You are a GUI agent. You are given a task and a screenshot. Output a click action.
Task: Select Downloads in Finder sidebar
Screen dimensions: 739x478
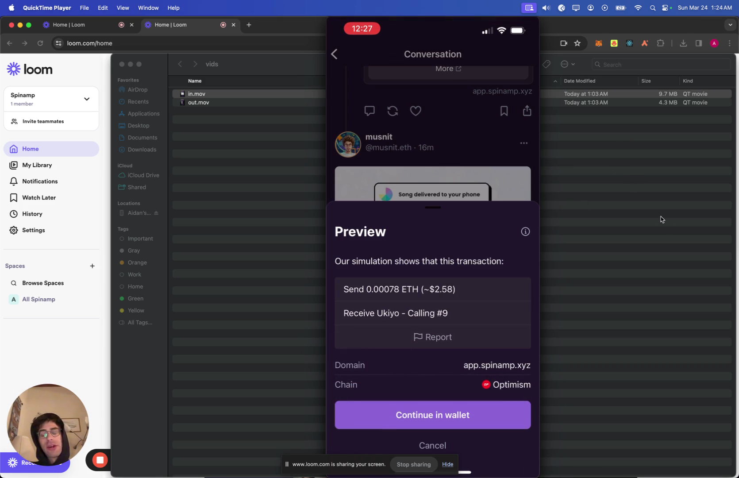click(x=142, y=150)
